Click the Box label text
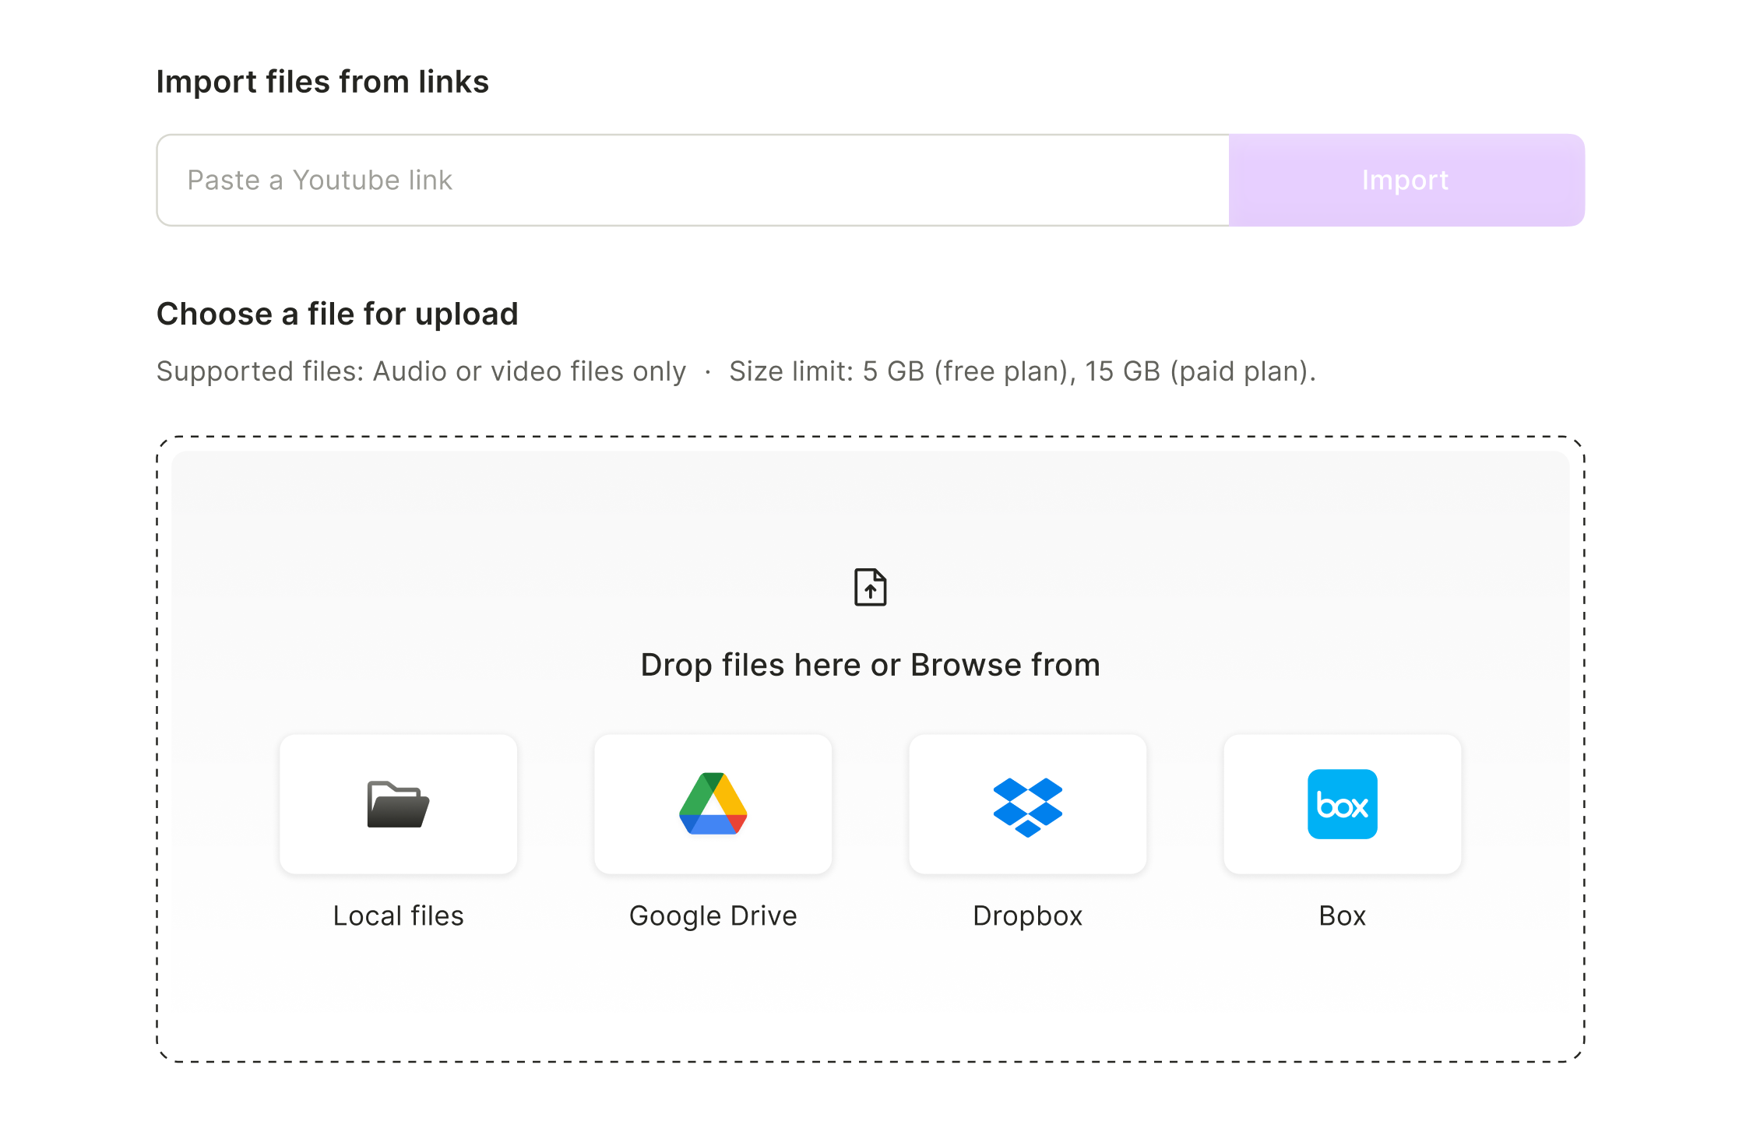This screenshot has width=1739, height=1121. pyautogui.click(x=1343, y=915)
